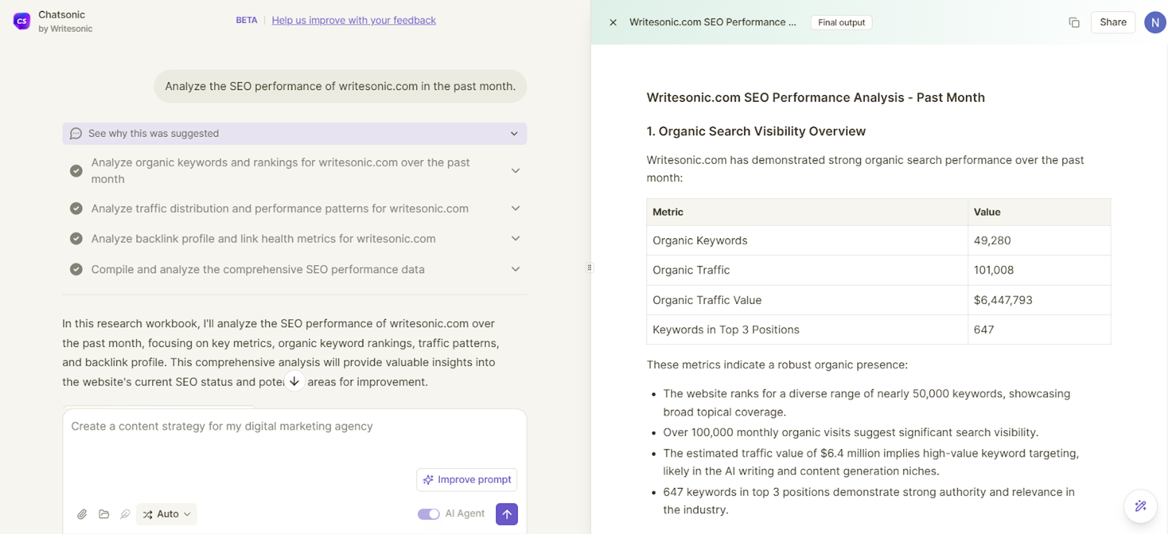Click the panel divider drag handle

click(589, 268)
